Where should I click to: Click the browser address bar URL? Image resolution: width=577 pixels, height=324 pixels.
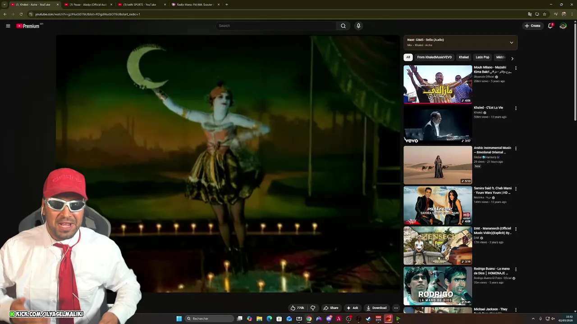[87, 14]
